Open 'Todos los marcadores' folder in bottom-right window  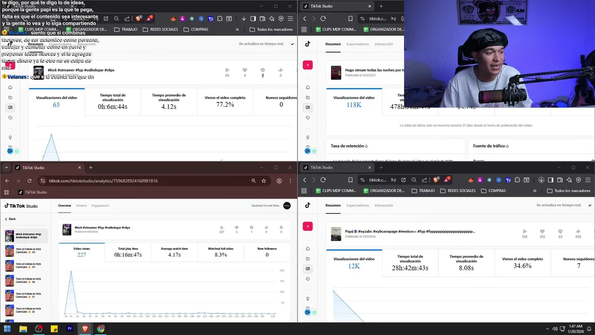pos(569,191)
